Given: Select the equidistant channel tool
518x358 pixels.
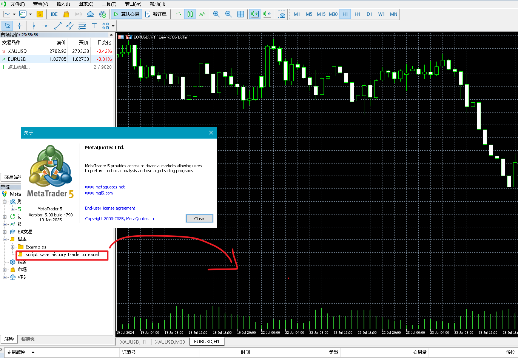Looking at the screenshot, I should pos(70,26).
